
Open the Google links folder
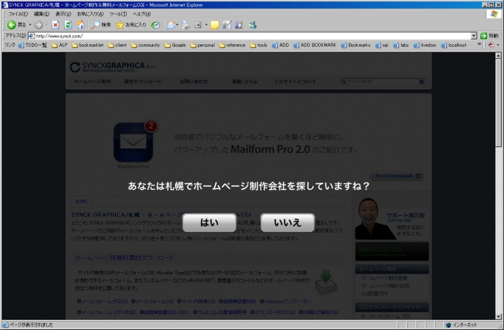[x=175, y=46]
